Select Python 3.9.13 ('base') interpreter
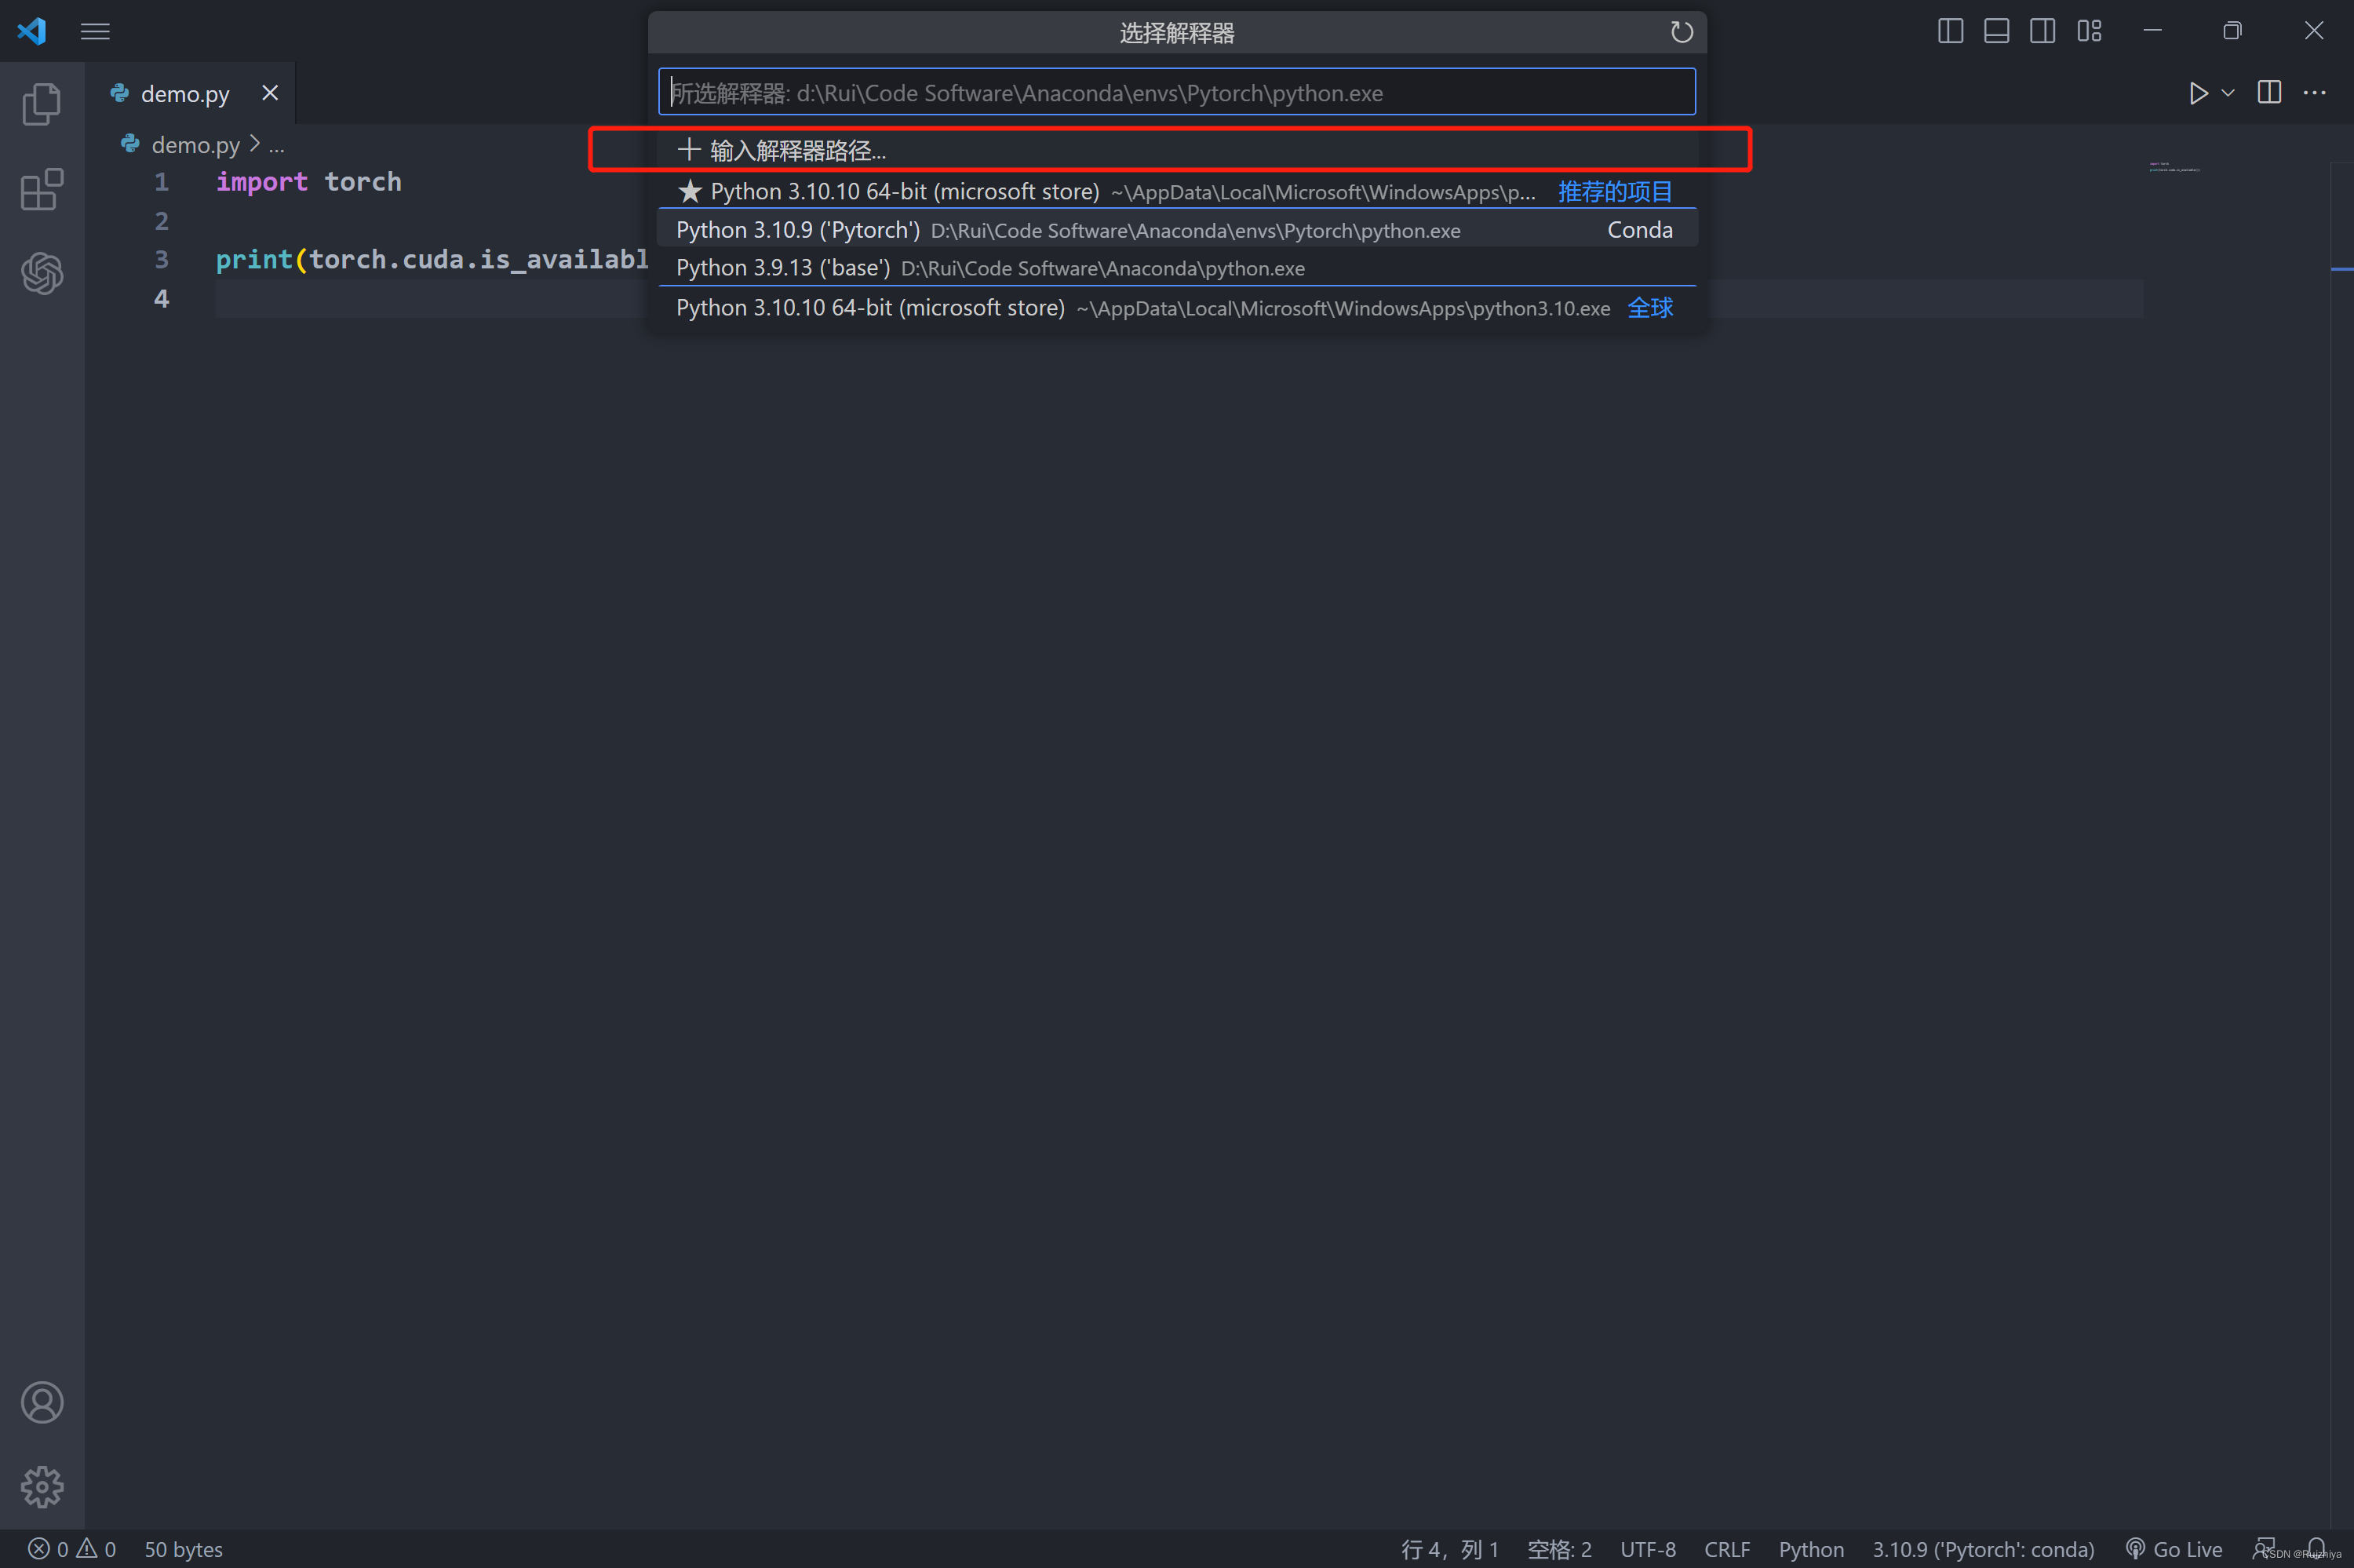This screenshot has width=2354, height=1568. click(1176, 268)
